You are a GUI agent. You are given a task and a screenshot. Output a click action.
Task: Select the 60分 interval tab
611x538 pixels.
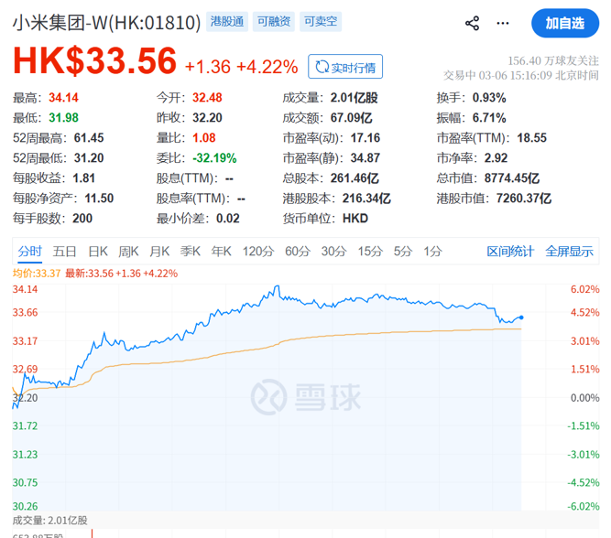click(x=298, y=252)
